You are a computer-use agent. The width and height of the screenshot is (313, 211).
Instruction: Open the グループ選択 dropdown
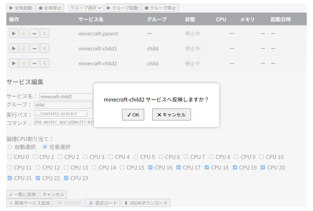pos(85,8)
